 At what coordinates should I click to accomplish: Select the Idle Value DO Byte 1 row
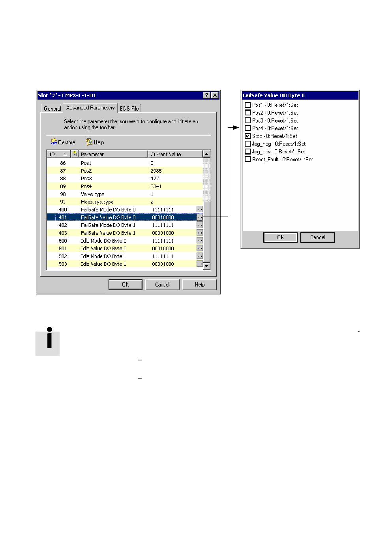125,264
